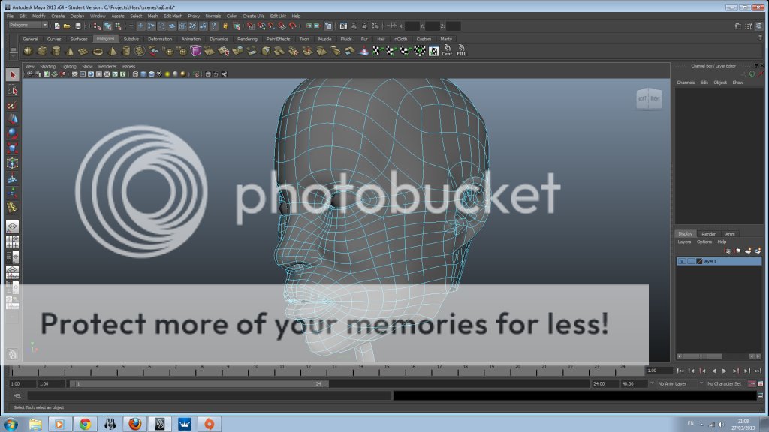Screen dimensions: 769x432
Task: Switch to the four-view layout button
Action: tap(12, 241)
